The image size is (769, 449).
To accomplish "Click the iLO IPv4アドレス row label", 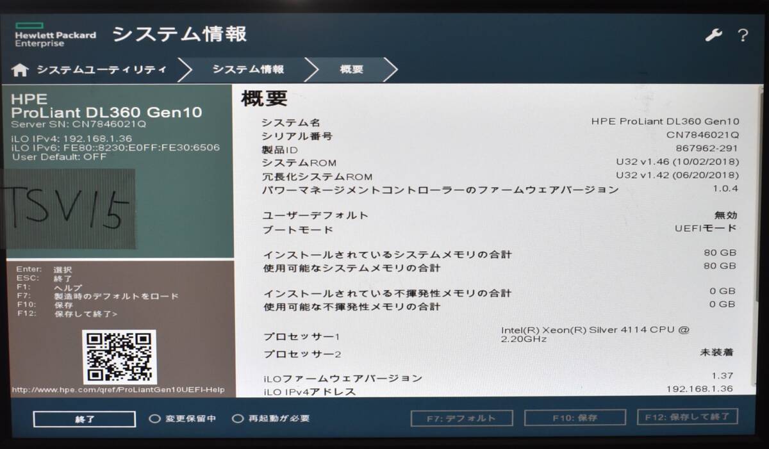I will 310,391.
